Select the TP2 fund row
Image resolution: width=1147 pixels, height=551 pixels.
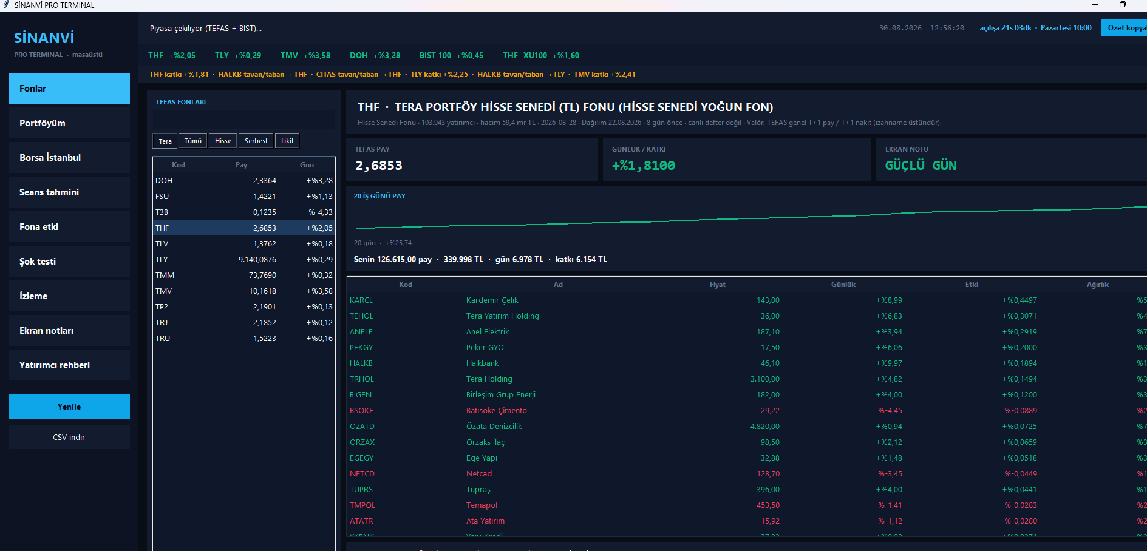pyautogui.click(x=243, y=307)
